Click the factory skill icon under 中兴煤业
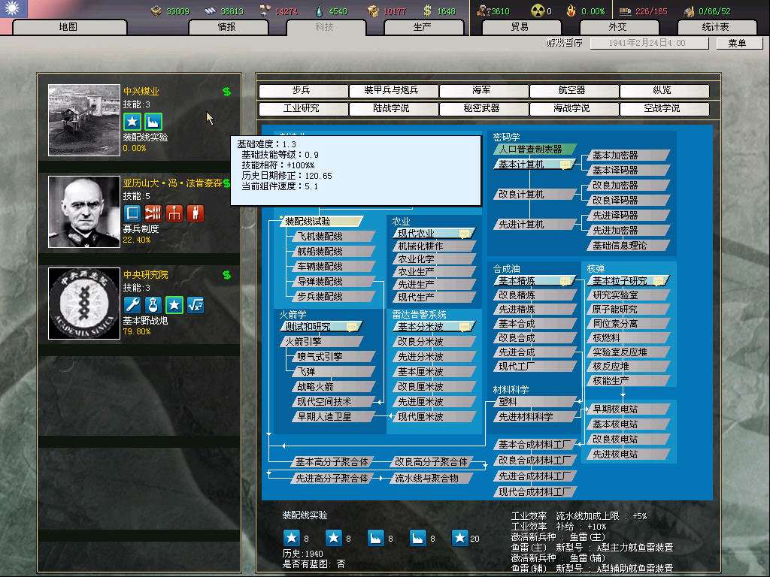The height and width of the screenshot is (577, 770). [x=153, y=122]
